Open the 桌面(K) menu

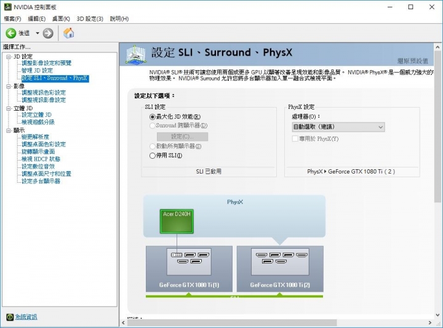(x=61, y=18)
